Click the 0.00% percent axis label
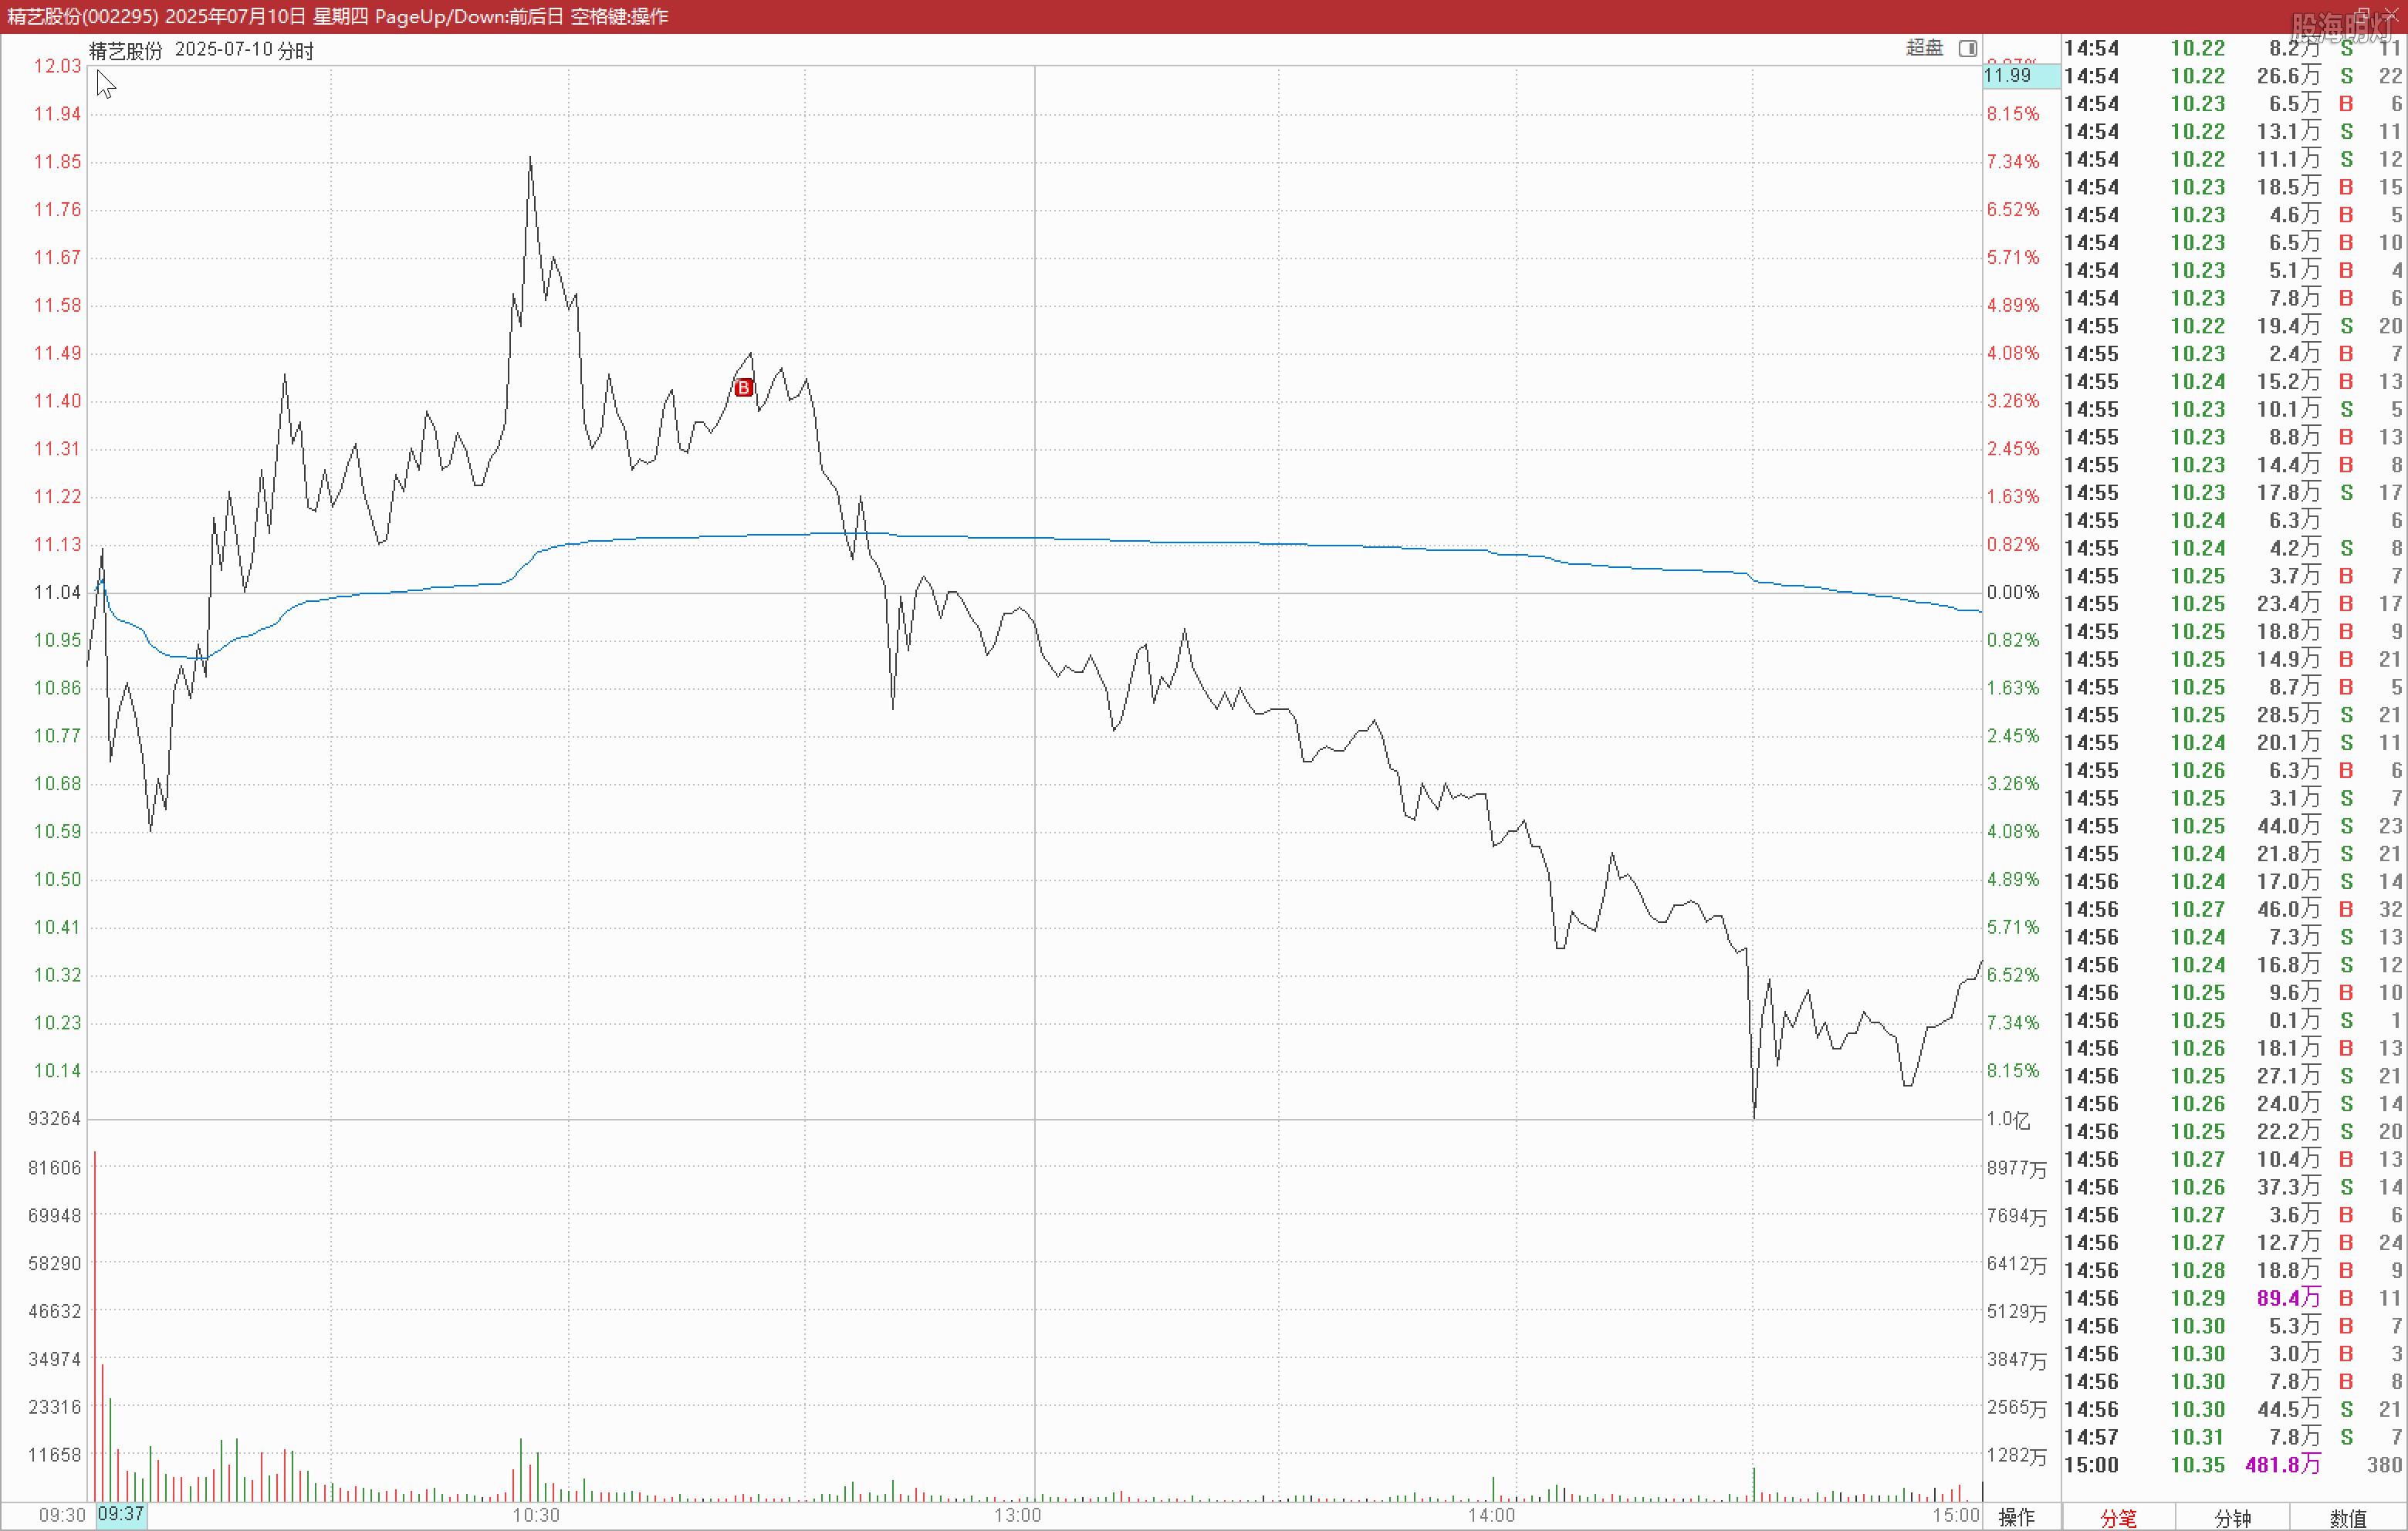The image size is (2408, 1531). tap(2012, 592)
